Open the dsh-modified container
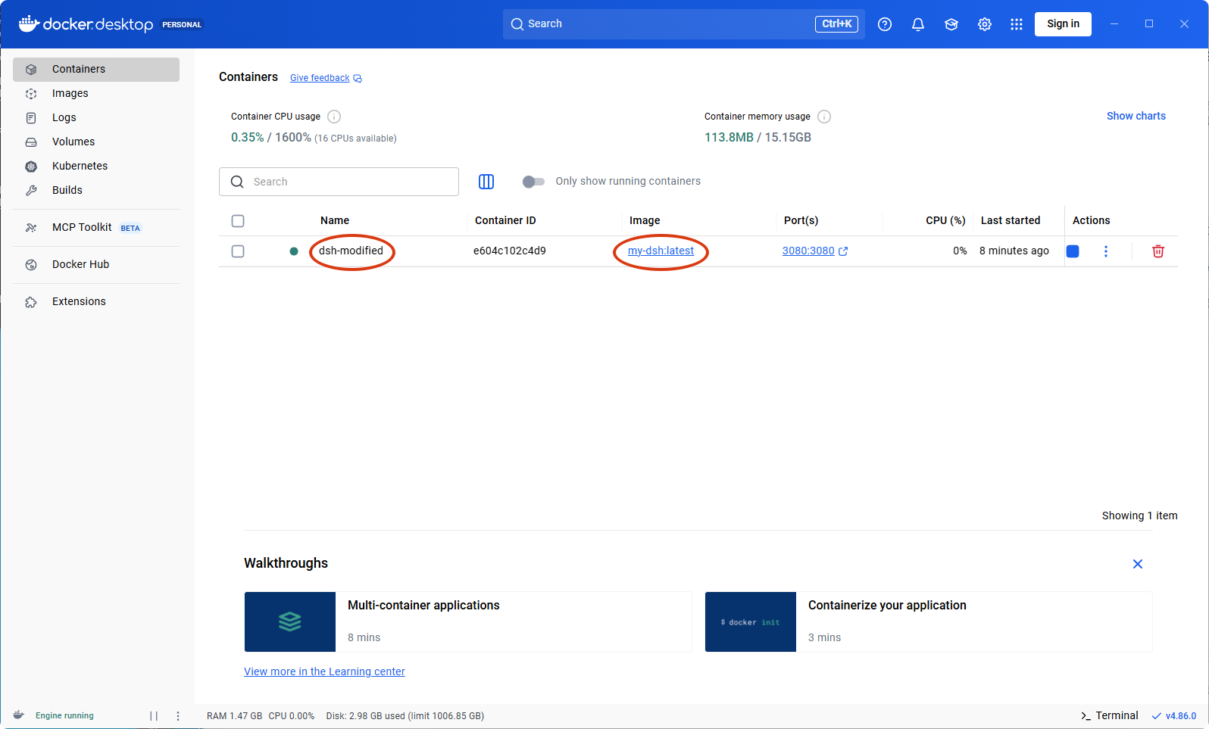This screenshot has width=1209, height=729. tap(351, 251)
